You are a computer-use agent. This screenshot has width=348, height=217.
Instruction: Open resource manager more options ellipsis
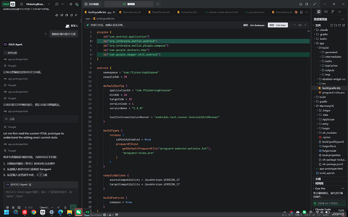pos(343,19)
